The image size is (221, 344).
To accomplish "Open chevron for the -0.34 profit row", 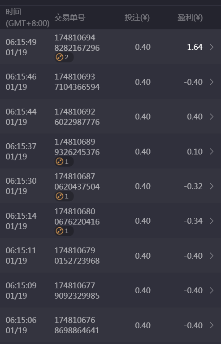I will 212,221.
